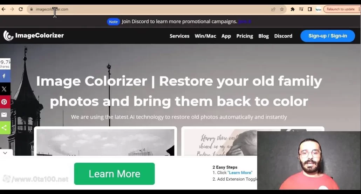Share on X from the side bar
The width and height of the screenshot is (361, 194).
click(x=5, y=89)
